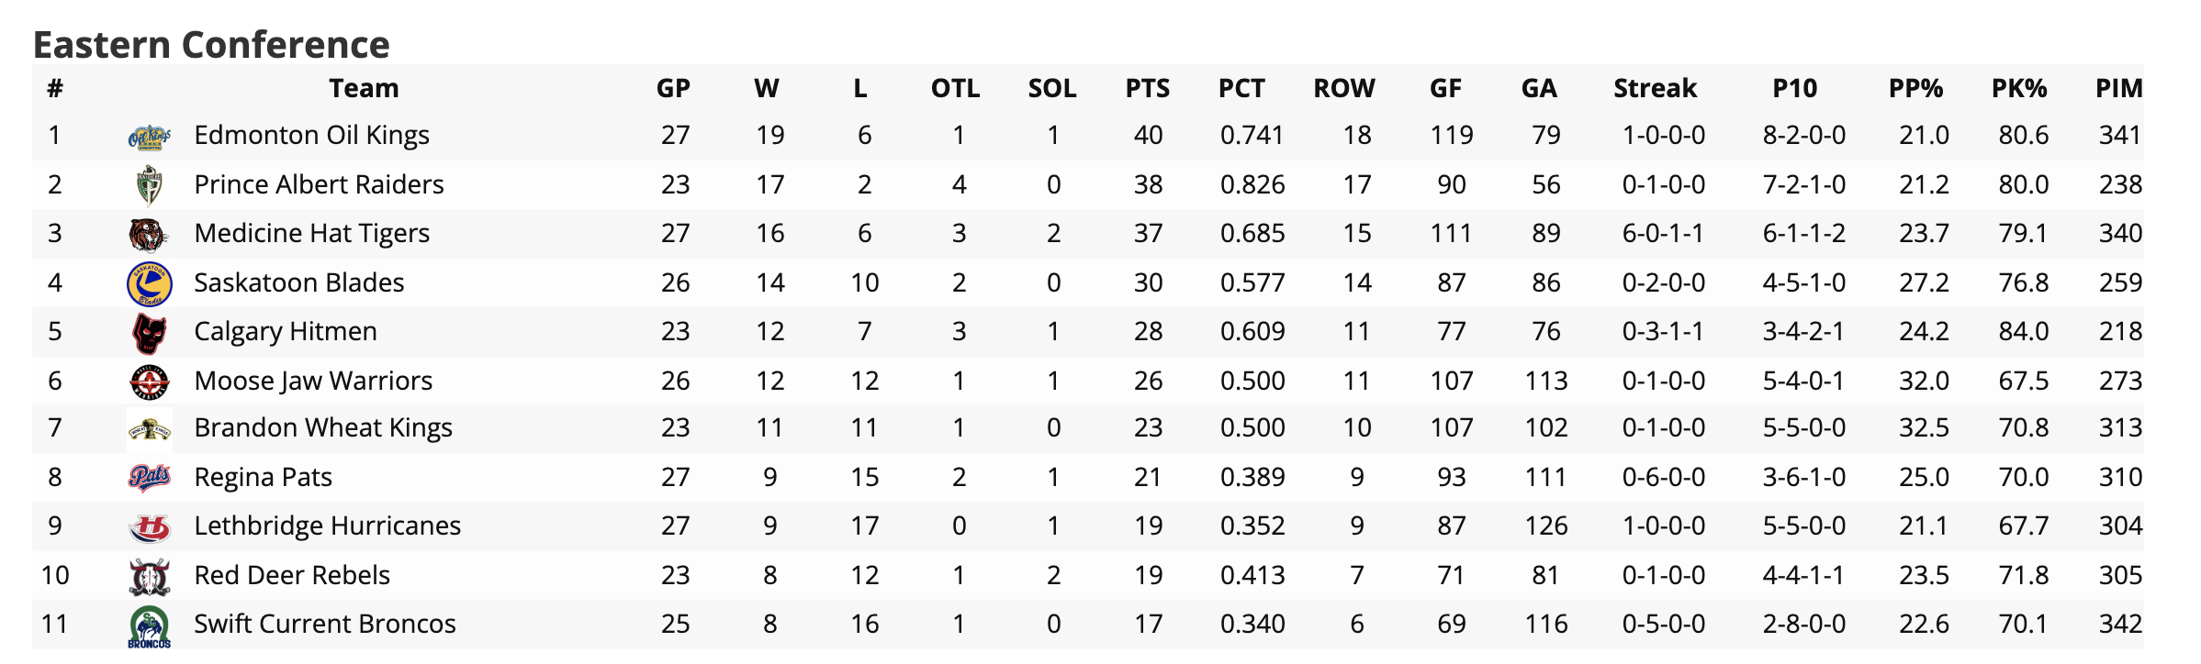Click the Edmonton Oil Kings logo
The width and height of the screenshot is (2201, 664).
coord(149,138)
